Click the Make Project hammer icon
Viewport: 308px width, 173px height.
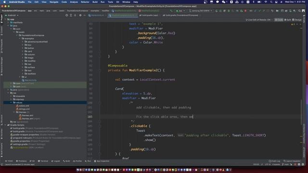pyautogui.click(x=171, y=11)
